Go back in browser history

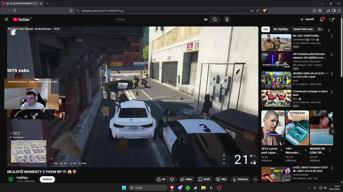pyautogui.click(x=4, y=11)
